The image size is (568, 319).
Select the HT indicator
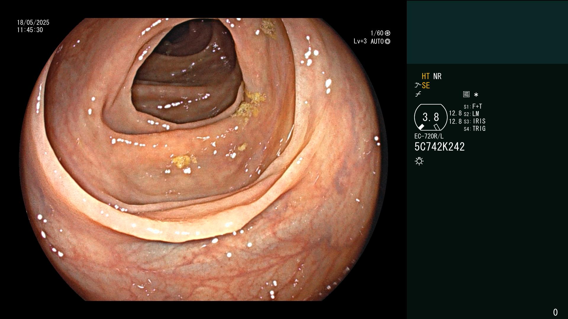coord(426,76)
